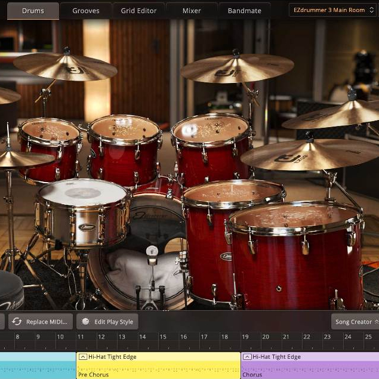The image size is (379, 379).
Task: Click the top left crash cymbal
Action: click(x=64, y=67)
